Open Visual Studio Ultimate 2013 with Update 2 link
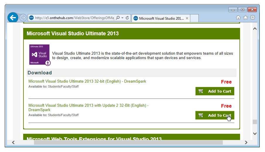The image size is (265, 152). [x=89, y=108]
